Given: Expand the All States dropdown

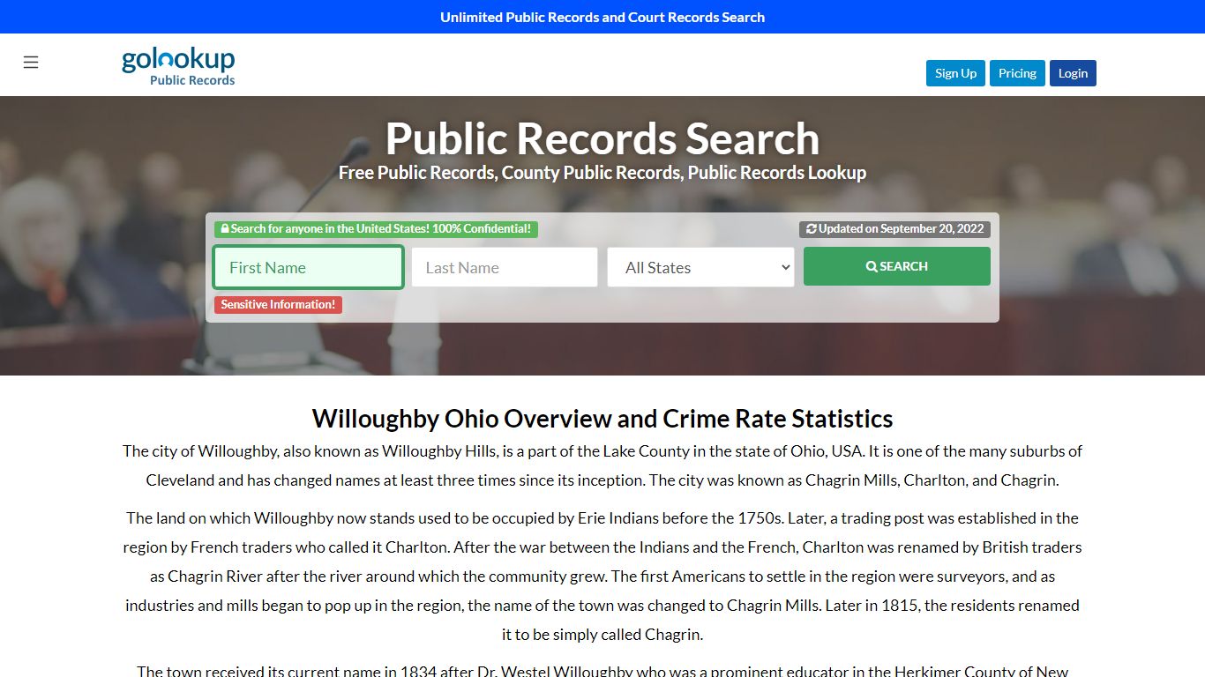Looking at the screenshot, I should [x=700, y=267].
